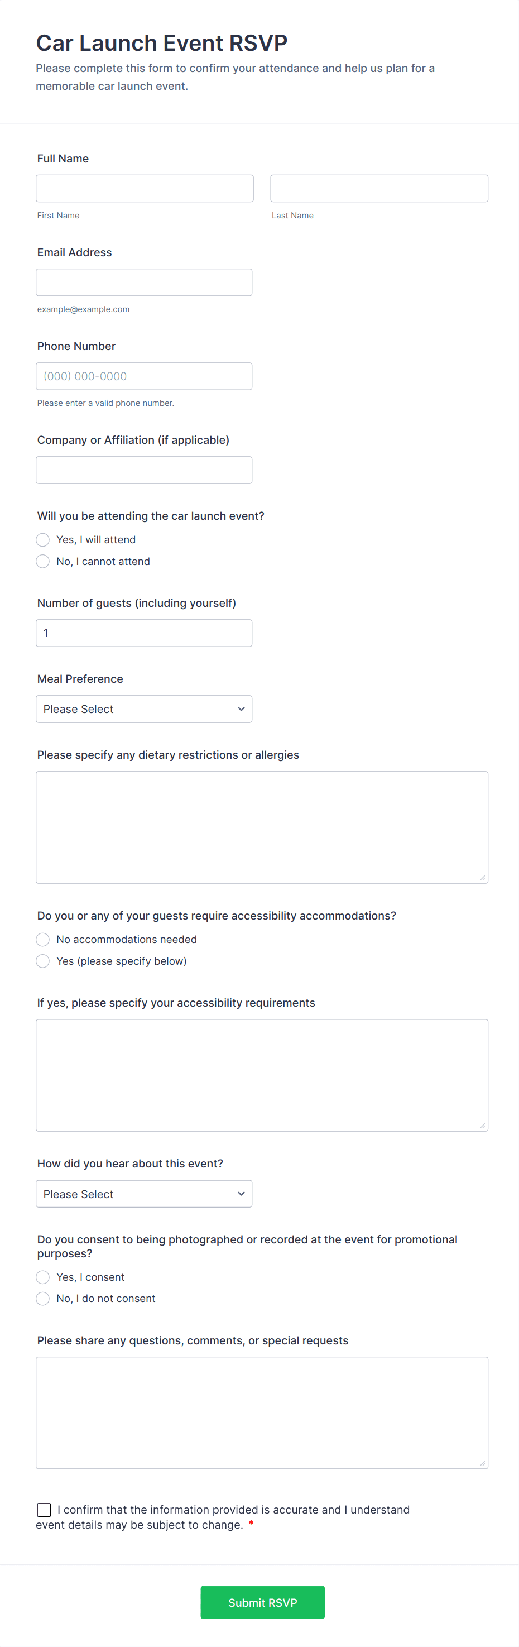Expand 'How did you hear' dropdown
This screenshot has height=1647, width=519.
point(144,1194)
